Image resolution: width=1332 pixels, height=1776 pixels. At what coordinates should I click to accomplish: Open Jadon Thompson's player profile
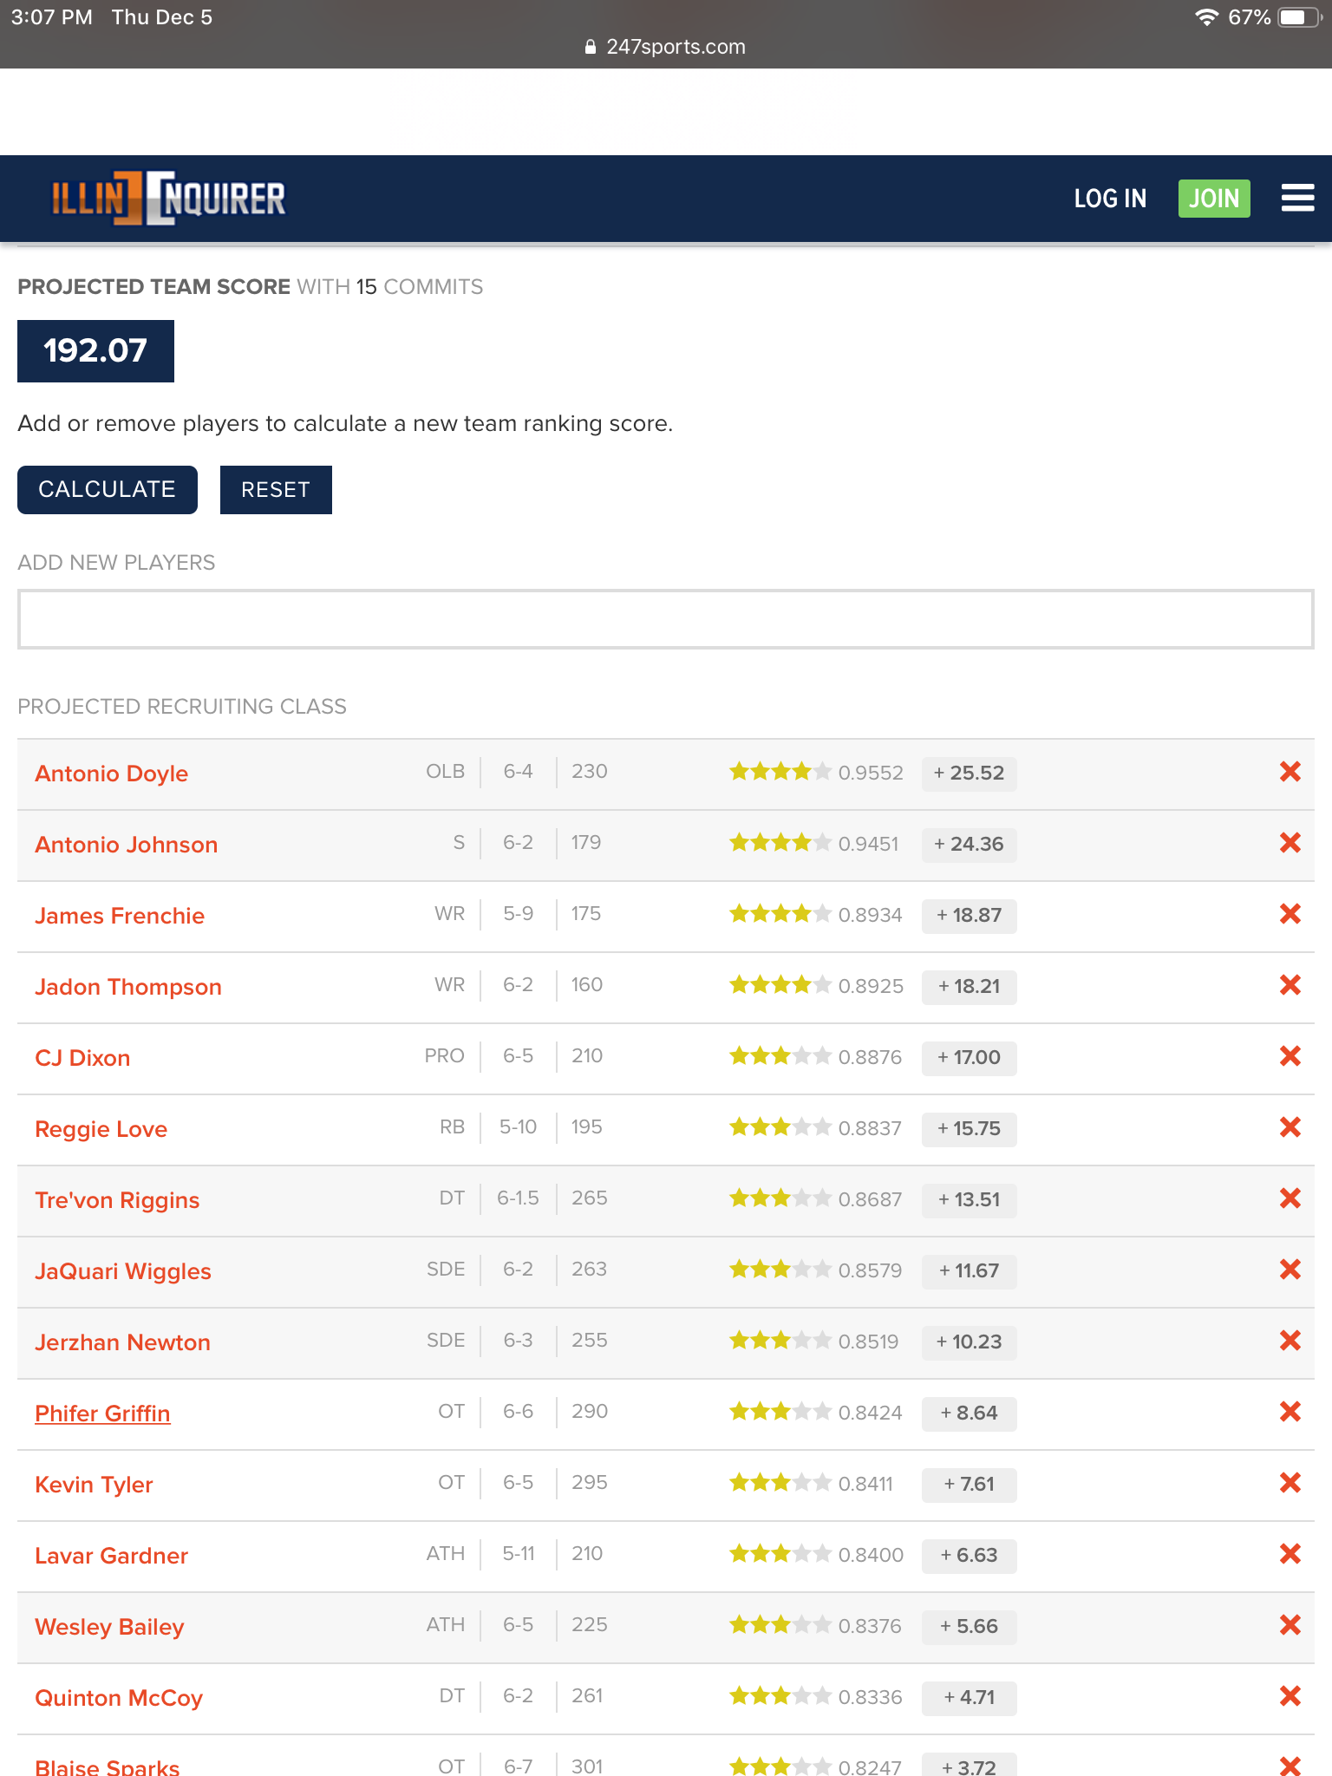click(x=128, y=987)
